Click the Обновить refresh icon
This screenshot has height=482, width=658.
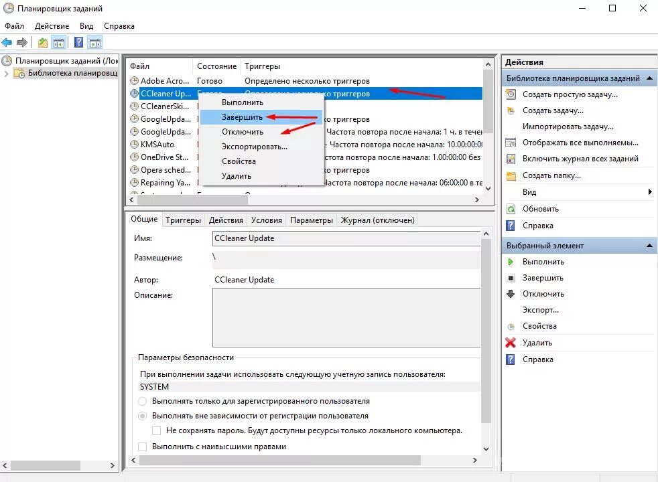pyautogui.click(x=511, y=209)
